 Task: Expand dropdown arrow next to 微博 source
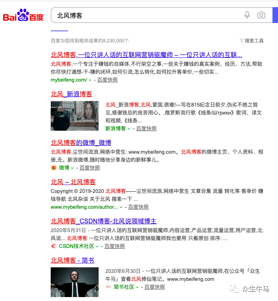point(72,168)
